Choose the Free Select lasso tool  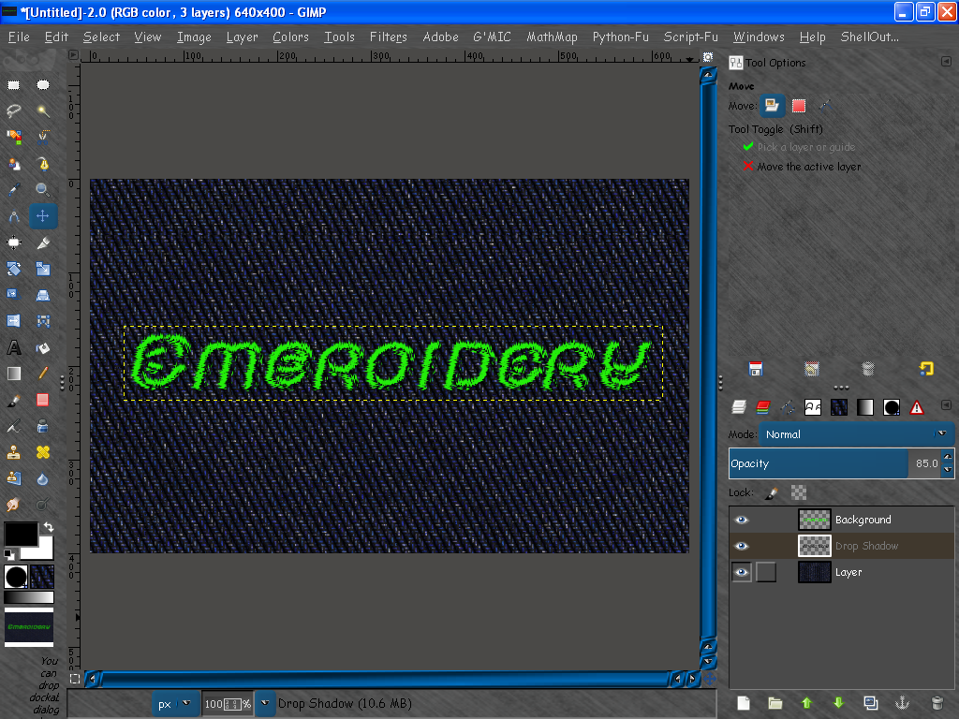tap(14, 110)
